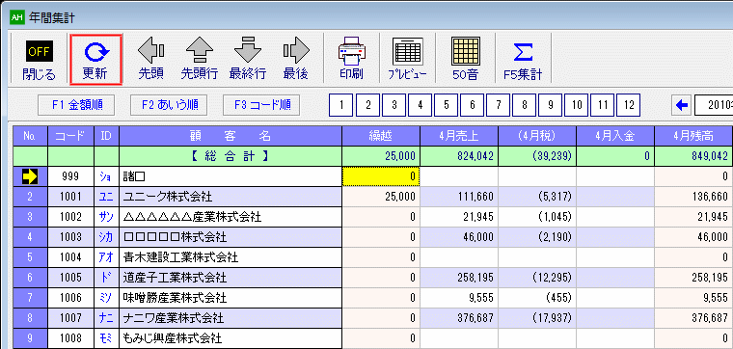Select month button 8
The width and height of the screenshot is (733, 349).
coord(524,105)
